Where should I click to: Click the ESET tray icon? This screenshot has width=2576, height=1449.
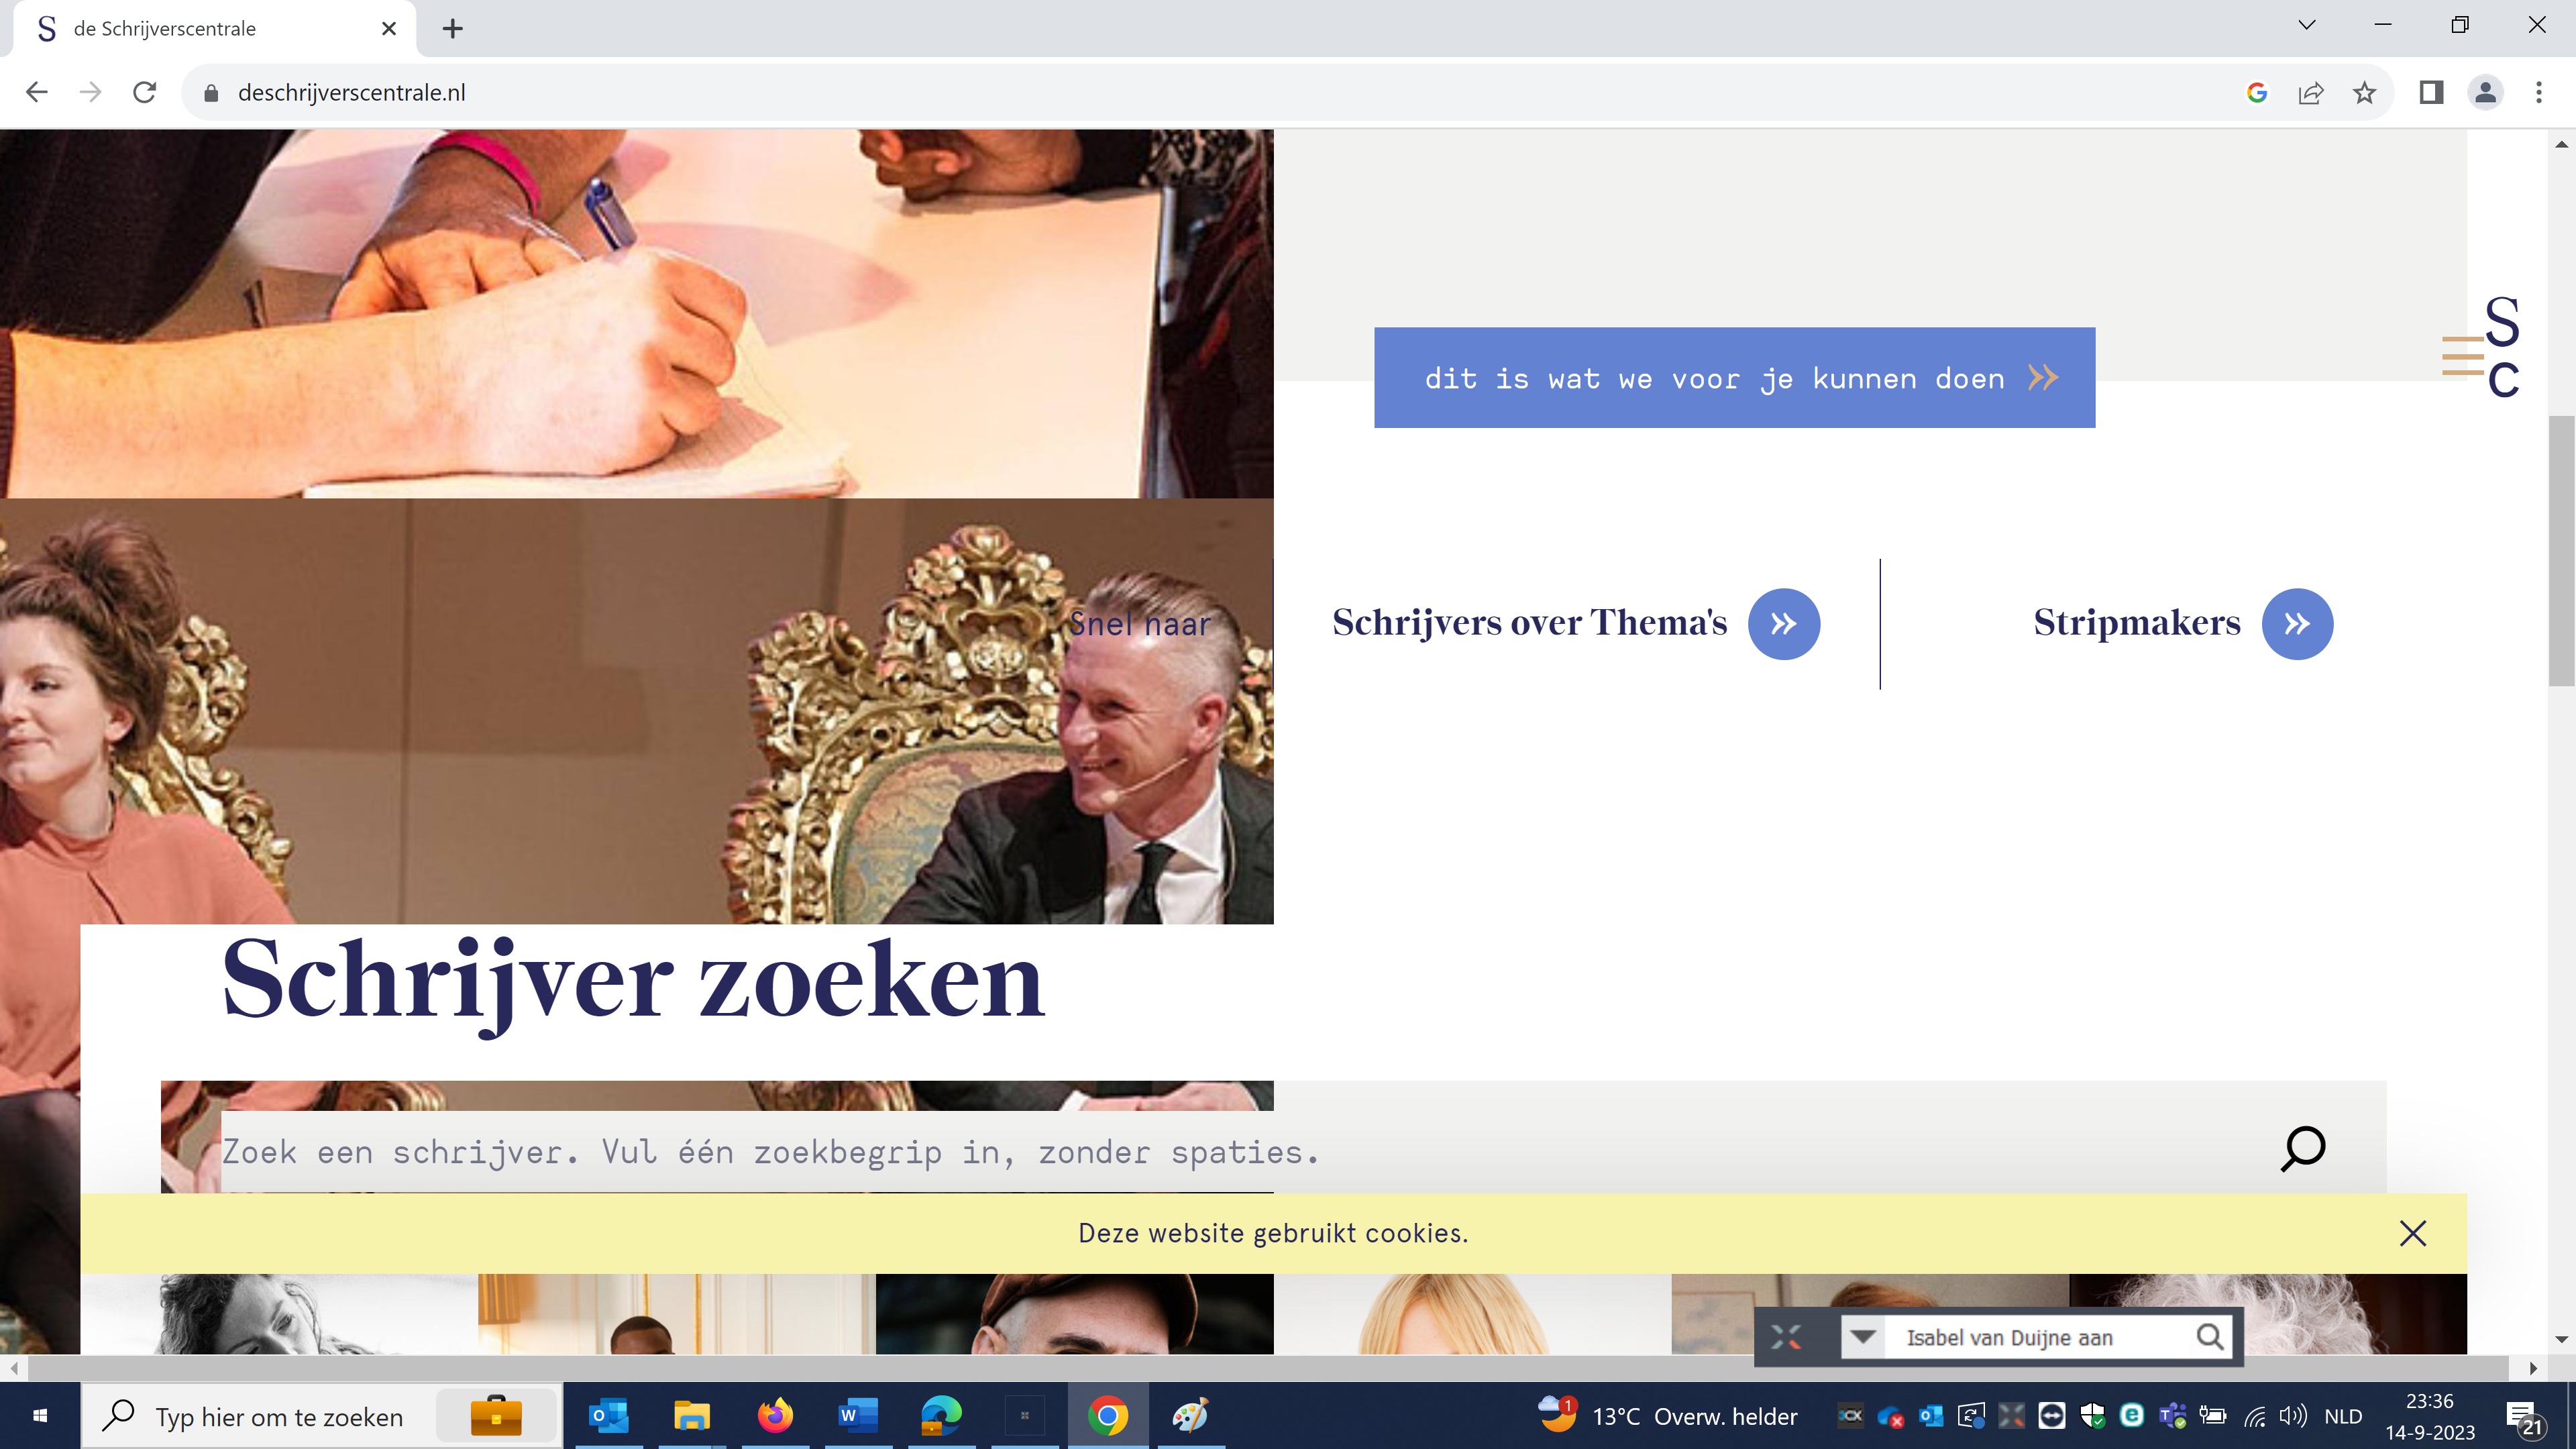click(2132, 1416)
